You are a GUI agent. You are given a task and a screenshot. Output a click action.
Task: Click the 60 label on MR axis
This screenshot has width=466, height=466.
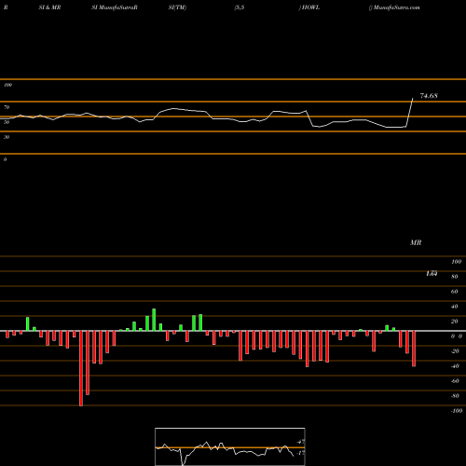455,292
